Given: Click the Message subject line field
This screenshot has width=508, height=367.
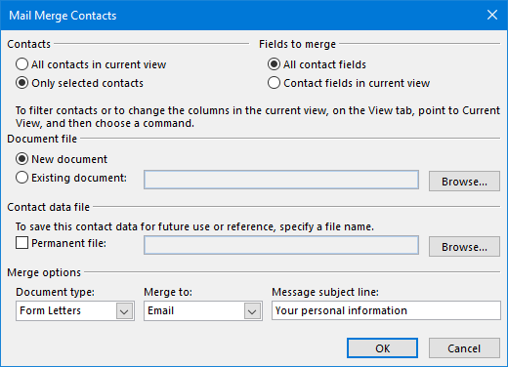Looking at the screenshot, I should (386, 310).
